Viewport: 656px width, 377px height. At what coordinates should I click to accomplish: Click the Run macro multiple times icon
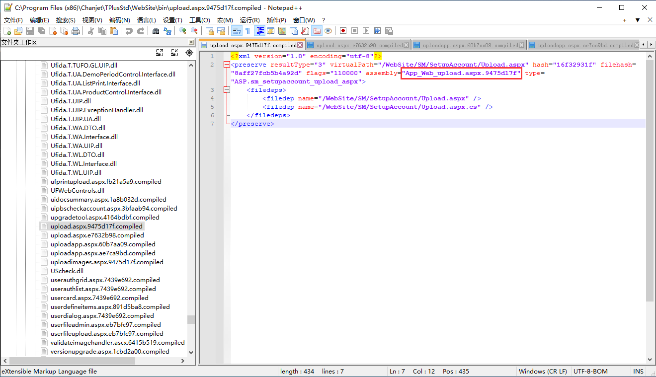pyautogui.click(x=377, y=31)
